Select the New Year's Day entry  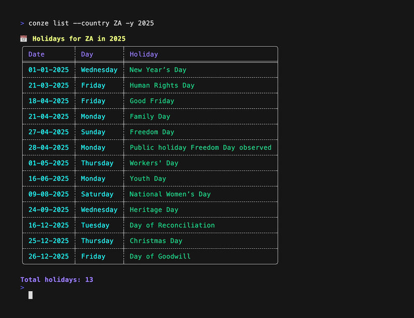click(158, 70)
